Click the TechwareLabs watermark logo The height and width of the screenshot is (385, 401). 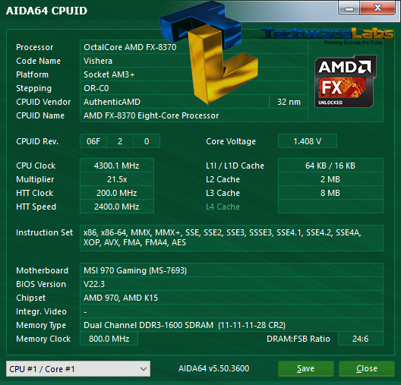pos(327,36)
